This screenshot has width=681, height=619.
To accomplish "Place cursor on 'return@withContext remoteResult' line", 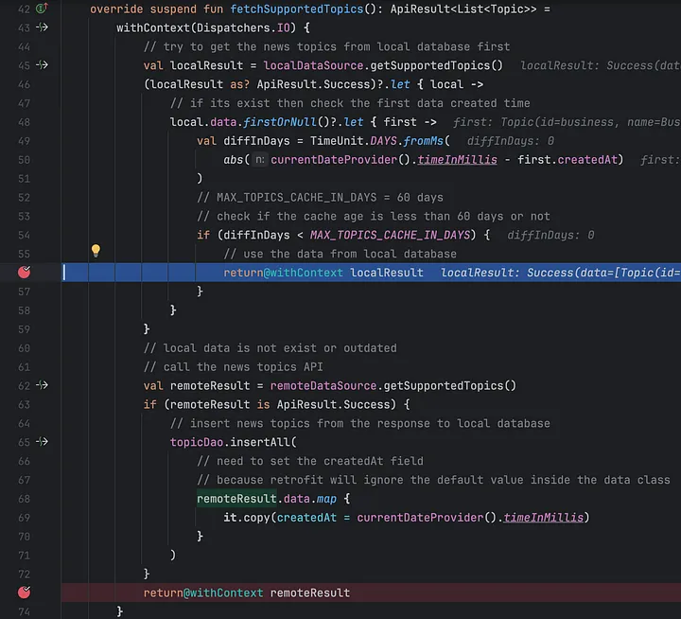I will (x=246, y=592).
